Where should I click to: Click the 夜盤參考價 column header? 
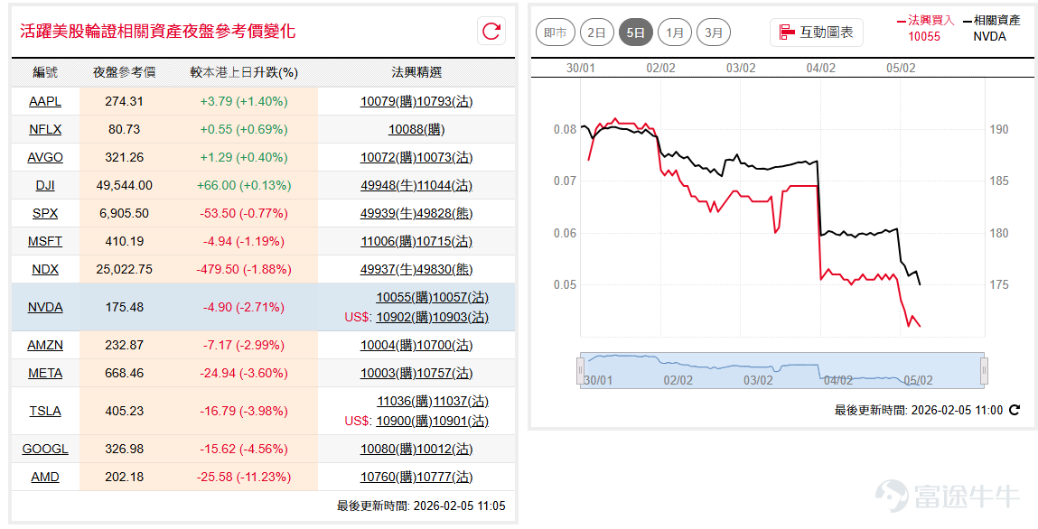coord(125,73)
